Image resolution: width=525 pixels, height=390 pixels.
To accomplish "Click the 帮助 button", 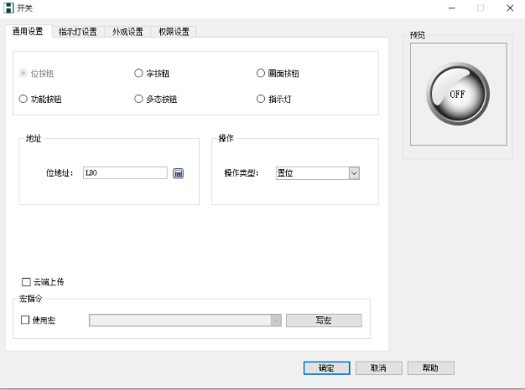I will pos(430,368).
